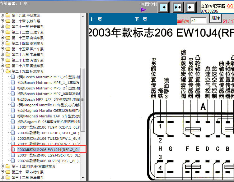This screenshot has height=182, width=234.
Task: Open 标致Bosch Motromic MP7_0 document
Action: point(49,94)
